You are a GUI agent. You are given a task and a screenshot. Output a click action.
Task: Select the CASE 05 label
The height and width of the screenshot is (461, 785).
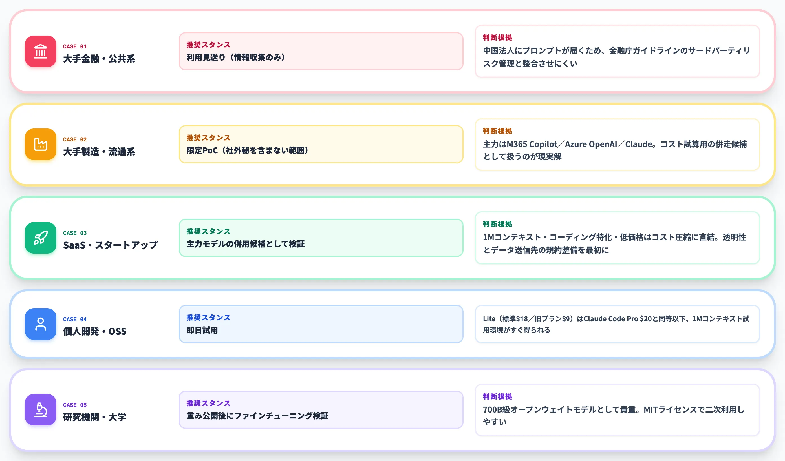pos(75,405)
